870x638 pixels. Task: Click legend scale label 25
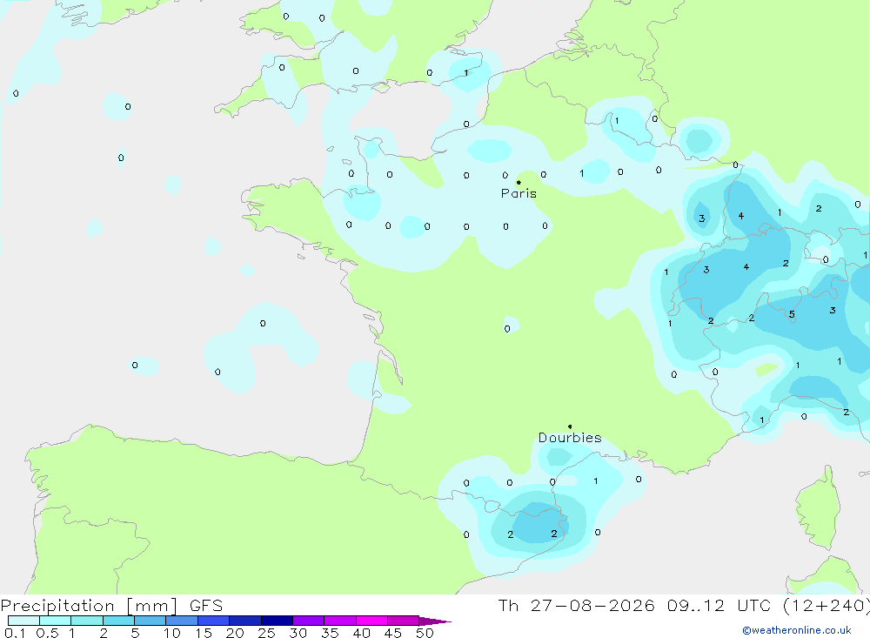point(266,633)
